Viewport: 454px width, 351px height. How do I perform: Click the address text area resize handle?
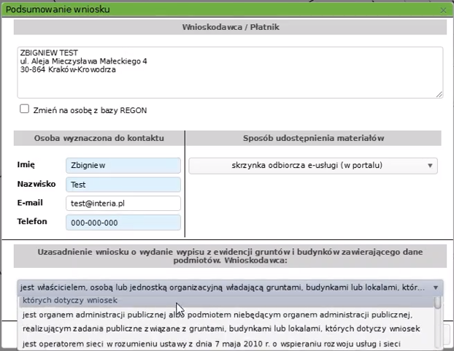click(439, 93)
